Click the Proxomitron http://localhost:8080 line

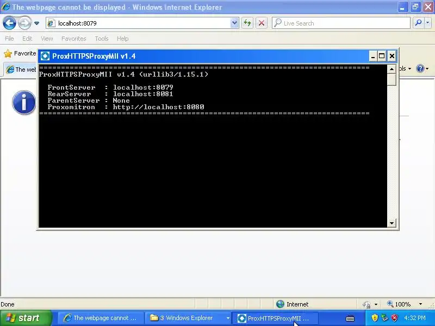point(126,107)
